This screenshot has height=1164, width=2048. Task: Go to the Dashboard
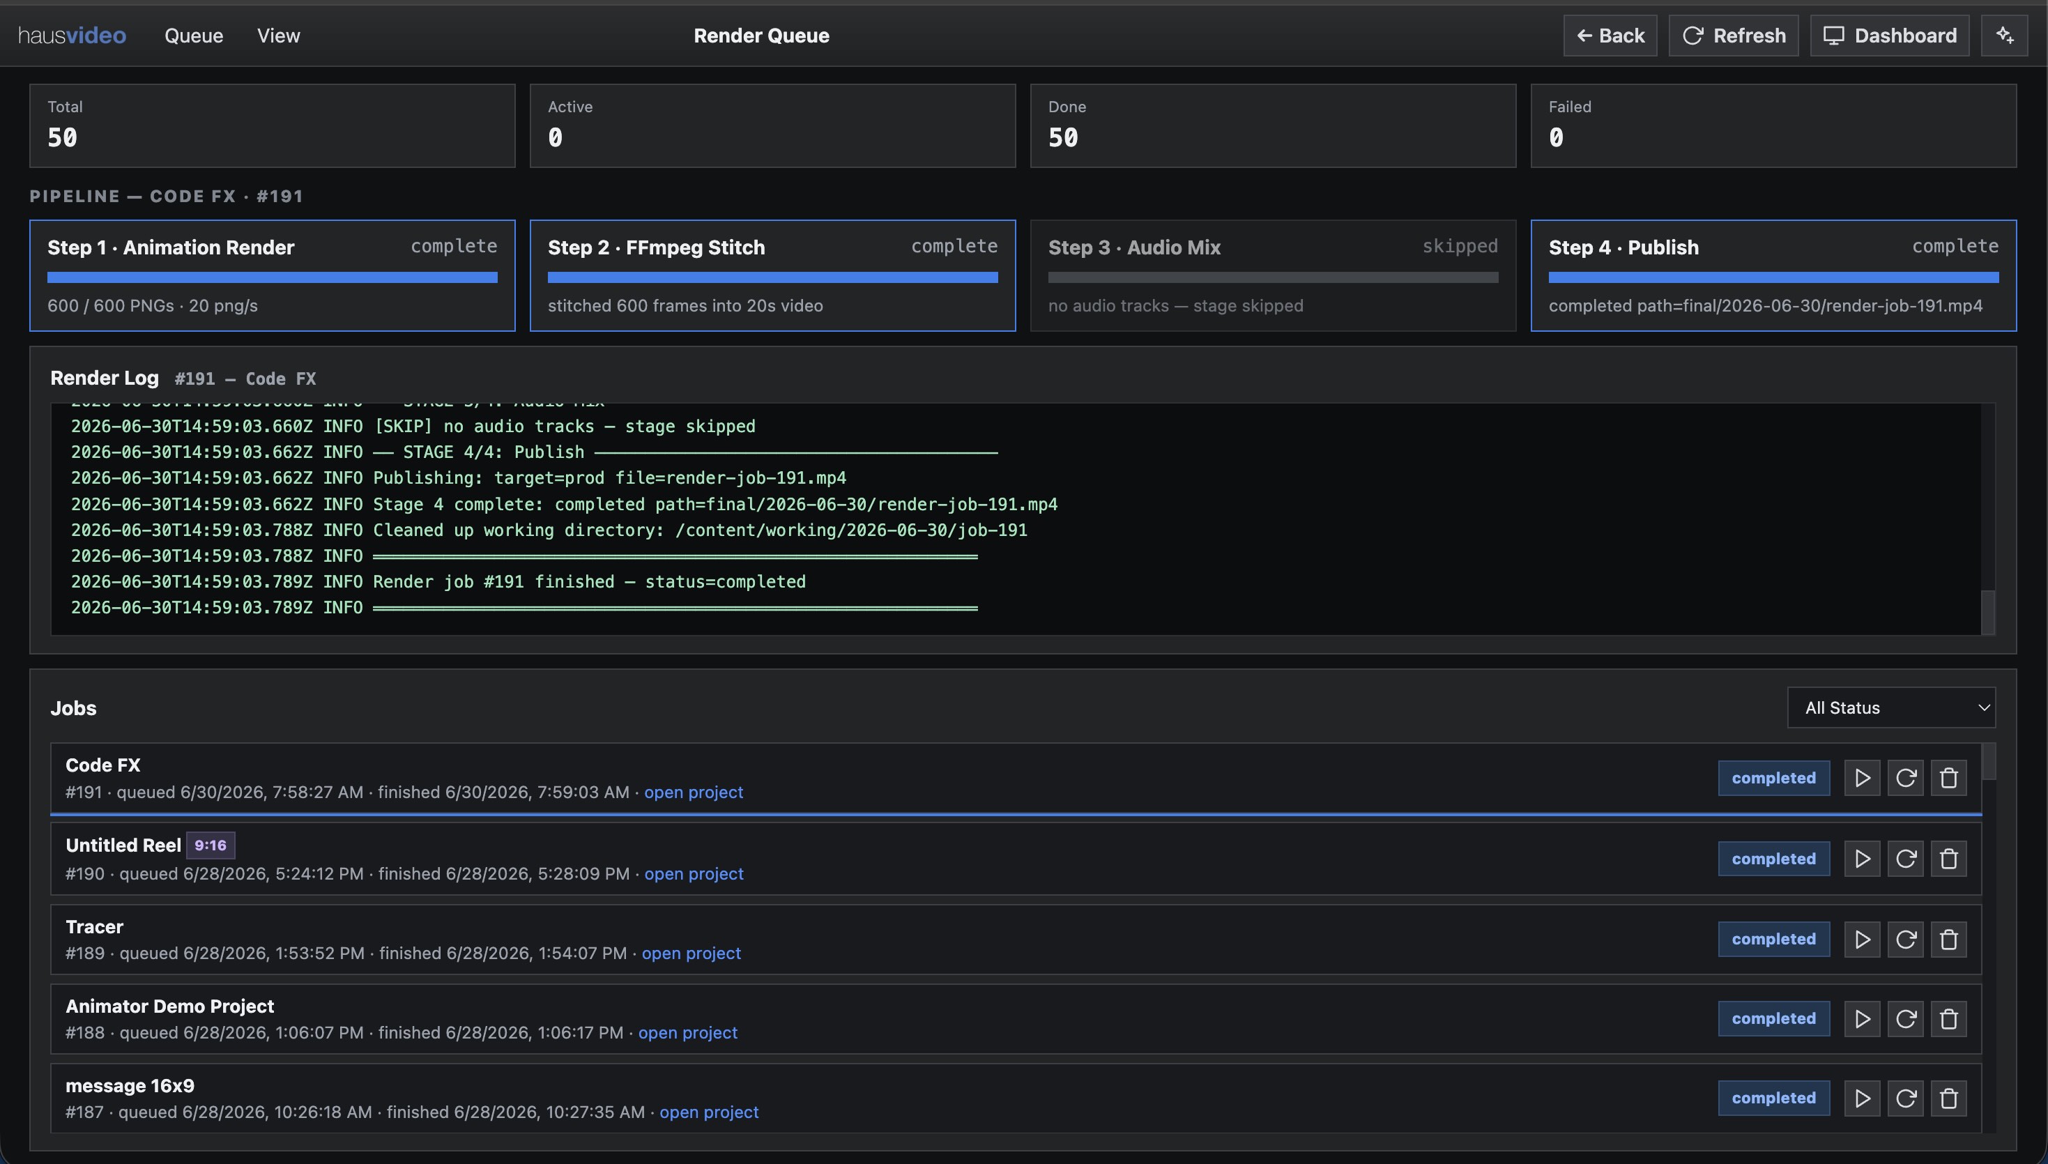tap(1890, 35)
